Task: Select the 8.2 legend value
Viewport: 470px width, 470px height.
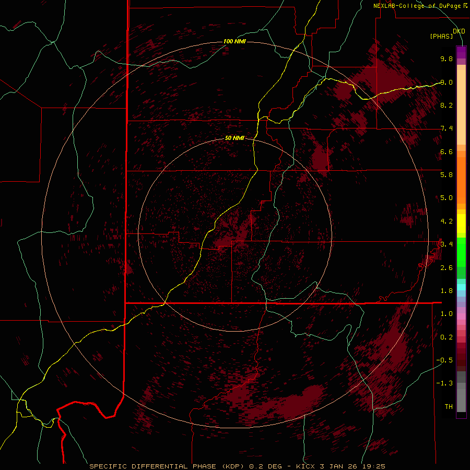Action: [446, 105]
